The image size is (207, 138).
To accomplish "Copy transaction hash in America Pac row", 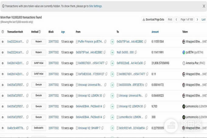I will (27, 63).
